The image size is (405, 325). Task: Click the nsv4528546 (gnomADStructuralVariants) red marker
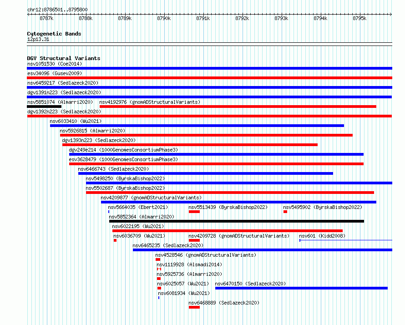[158, 259]
